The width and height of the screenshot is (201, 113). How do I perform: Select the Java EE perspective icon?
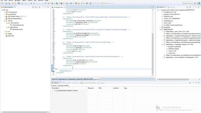199,3
